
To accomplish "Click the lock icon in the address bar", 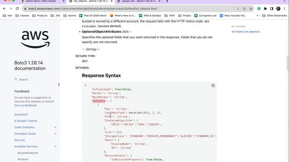I will [25, 9].
